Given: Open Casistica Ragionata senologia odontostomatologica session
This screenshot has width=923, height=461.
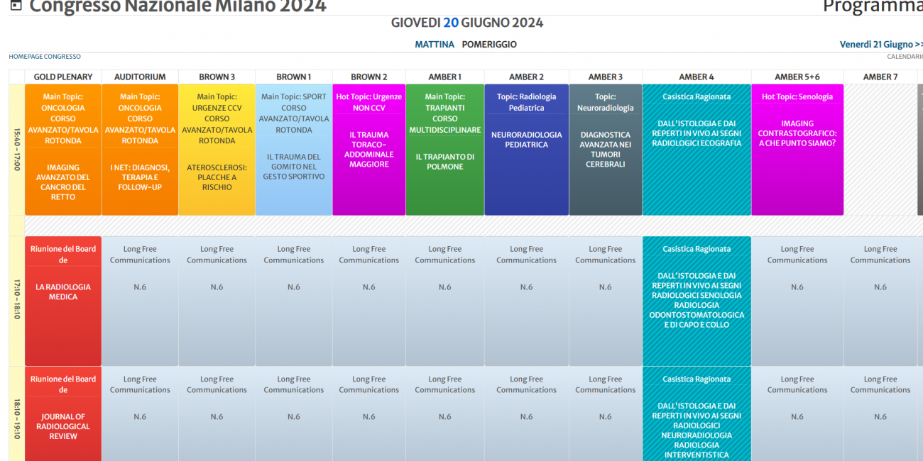Looking at the screenshot, I should (696, 301).
